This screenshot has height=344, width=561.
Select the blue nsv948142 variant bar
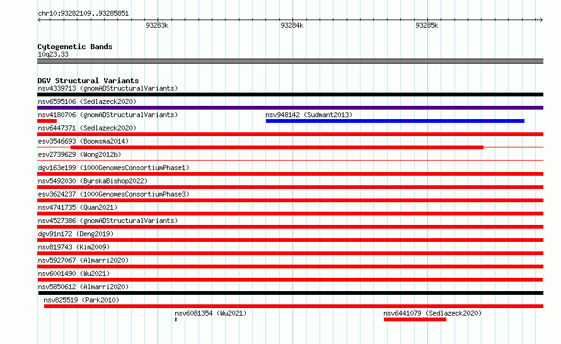395,121
